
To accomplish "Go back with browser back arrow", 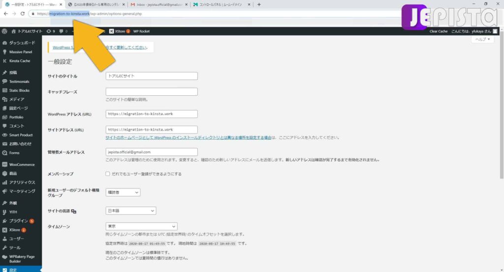I will point(6,13).
